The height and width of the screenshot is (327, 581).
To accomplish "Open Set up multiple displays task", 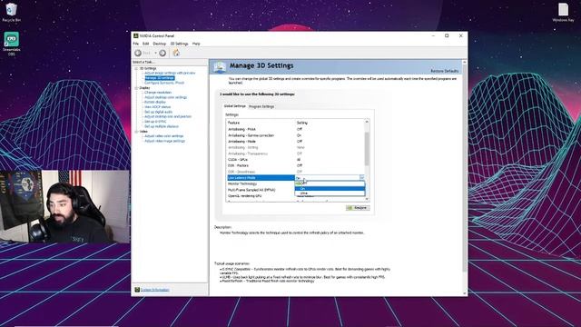I will click(x=162, y=126).
